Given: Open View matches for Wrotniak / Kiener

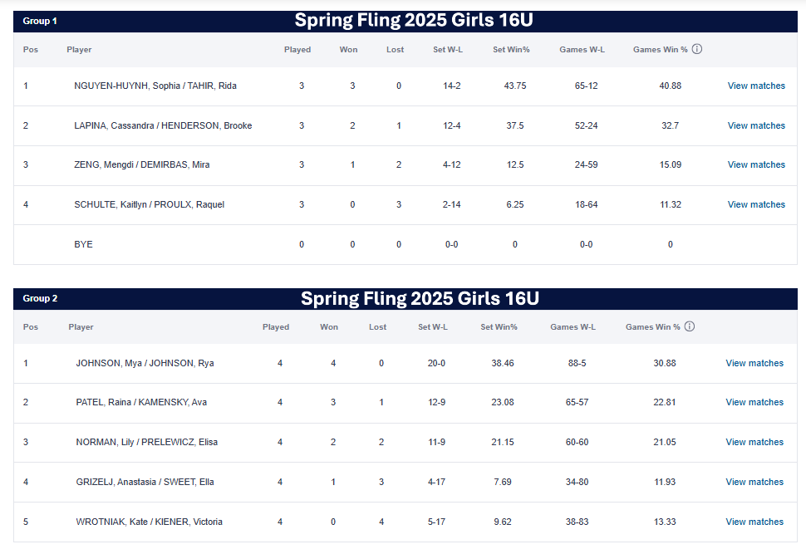Looking at the screenshot, I should click(x=754, y=522).
